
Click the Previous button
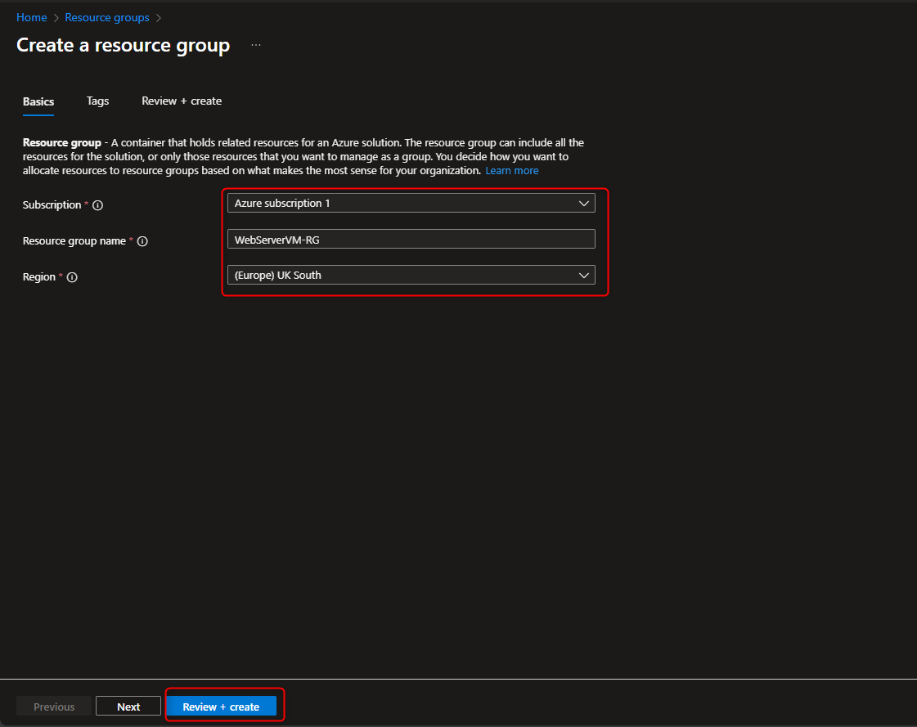54,706
